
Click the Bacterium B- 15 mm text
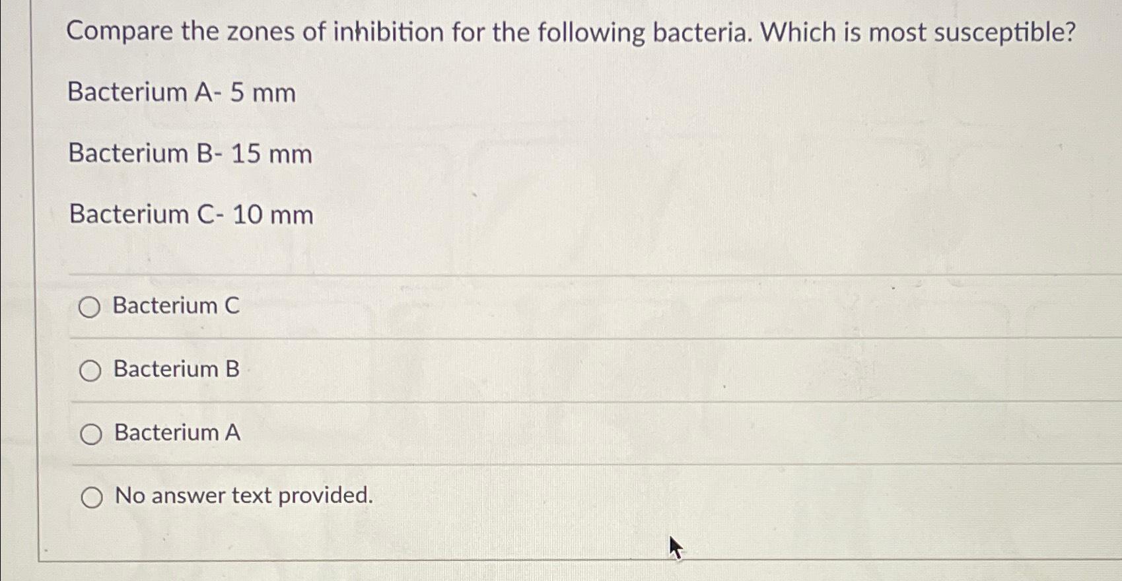click(190, 154)
